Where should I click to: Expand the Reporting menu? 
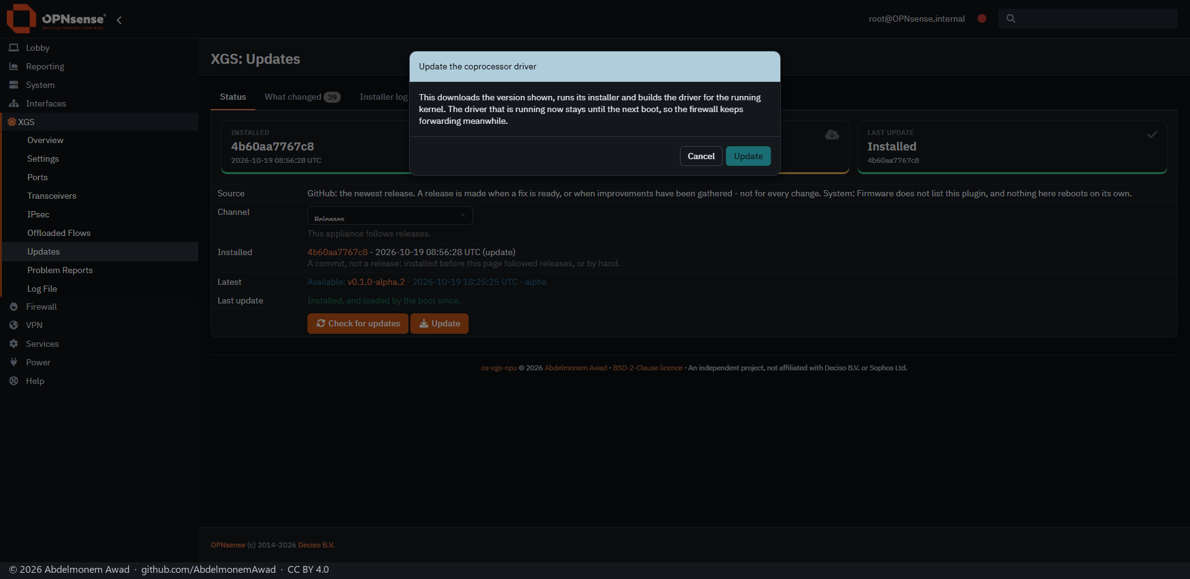(x=99, y=66)
